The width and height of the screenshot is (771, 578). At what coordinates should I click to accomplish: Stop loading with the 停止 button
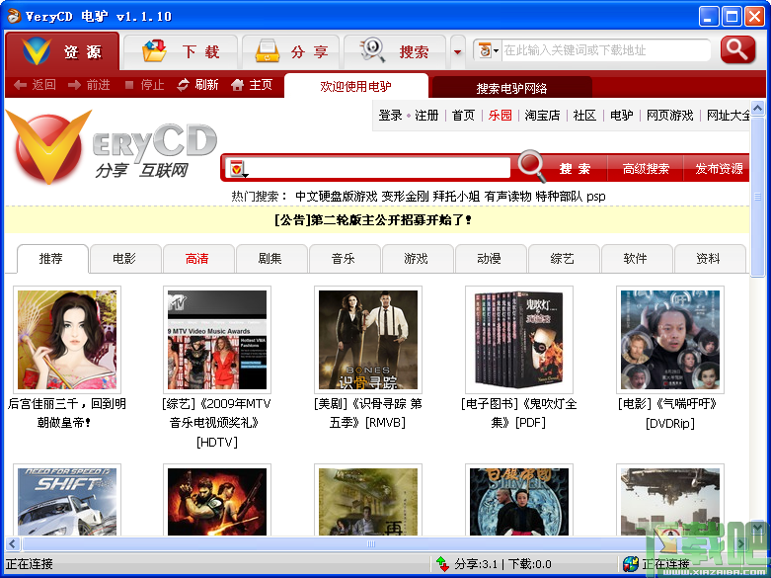pos(144,85)
